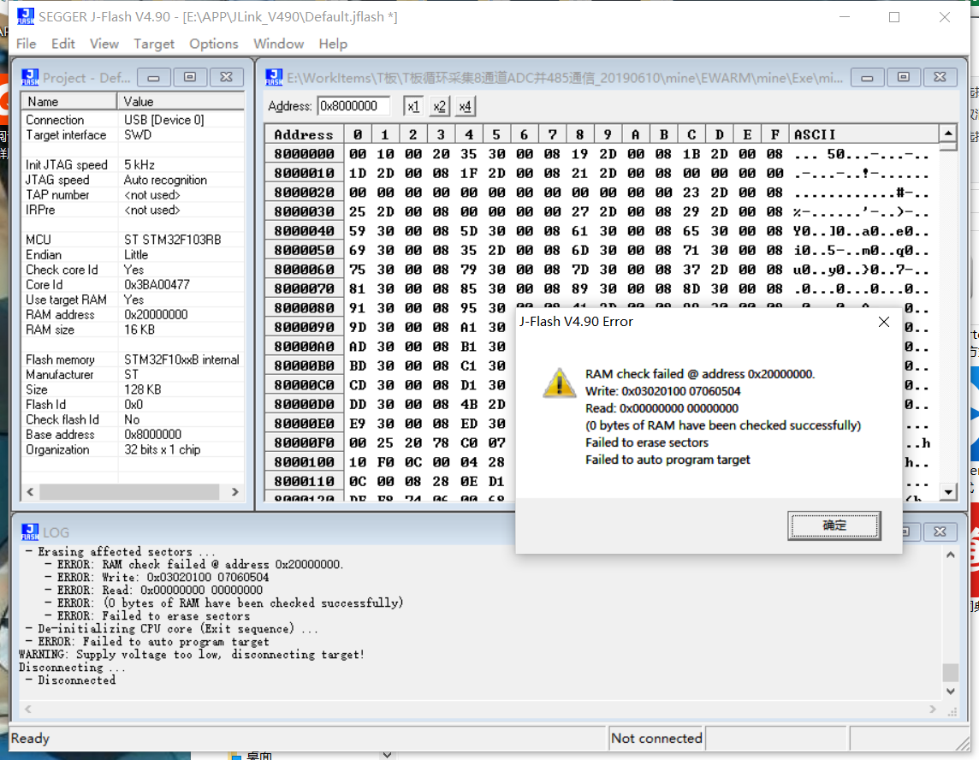Click 'RAM check failed' text in dialog
The width and height of the screenshot is (979, 760).
tap(700, 374)
